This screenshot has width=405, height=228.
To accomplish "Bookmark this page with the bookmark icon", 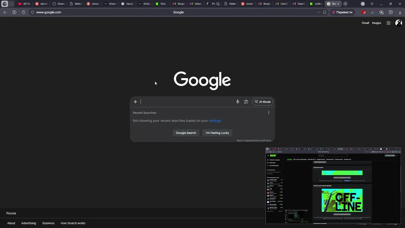I will click(x=325, y=12).
